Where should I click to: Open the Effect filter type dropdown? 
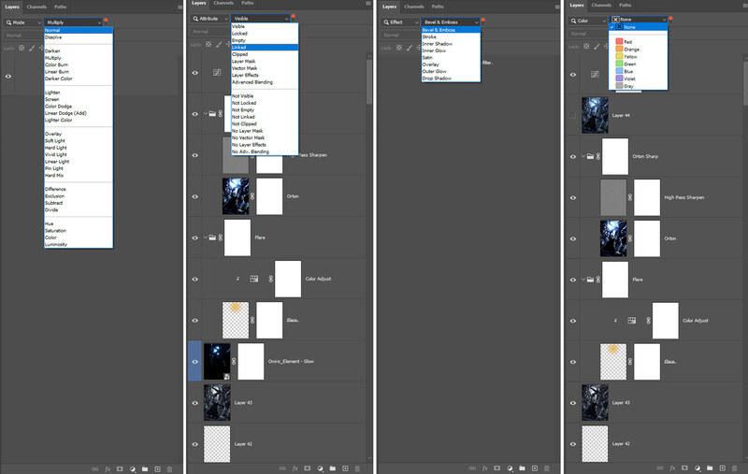400,22
